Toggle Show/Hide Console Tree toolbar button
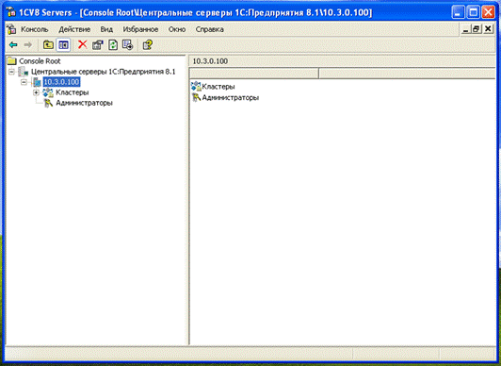 (x=63, y=44)
